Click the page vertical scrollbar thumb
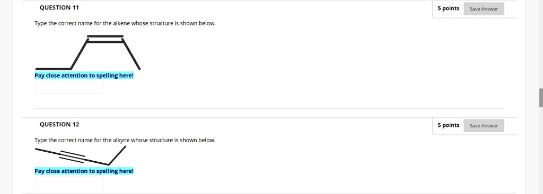Screen dimensions: 543x194 [541, 98]
